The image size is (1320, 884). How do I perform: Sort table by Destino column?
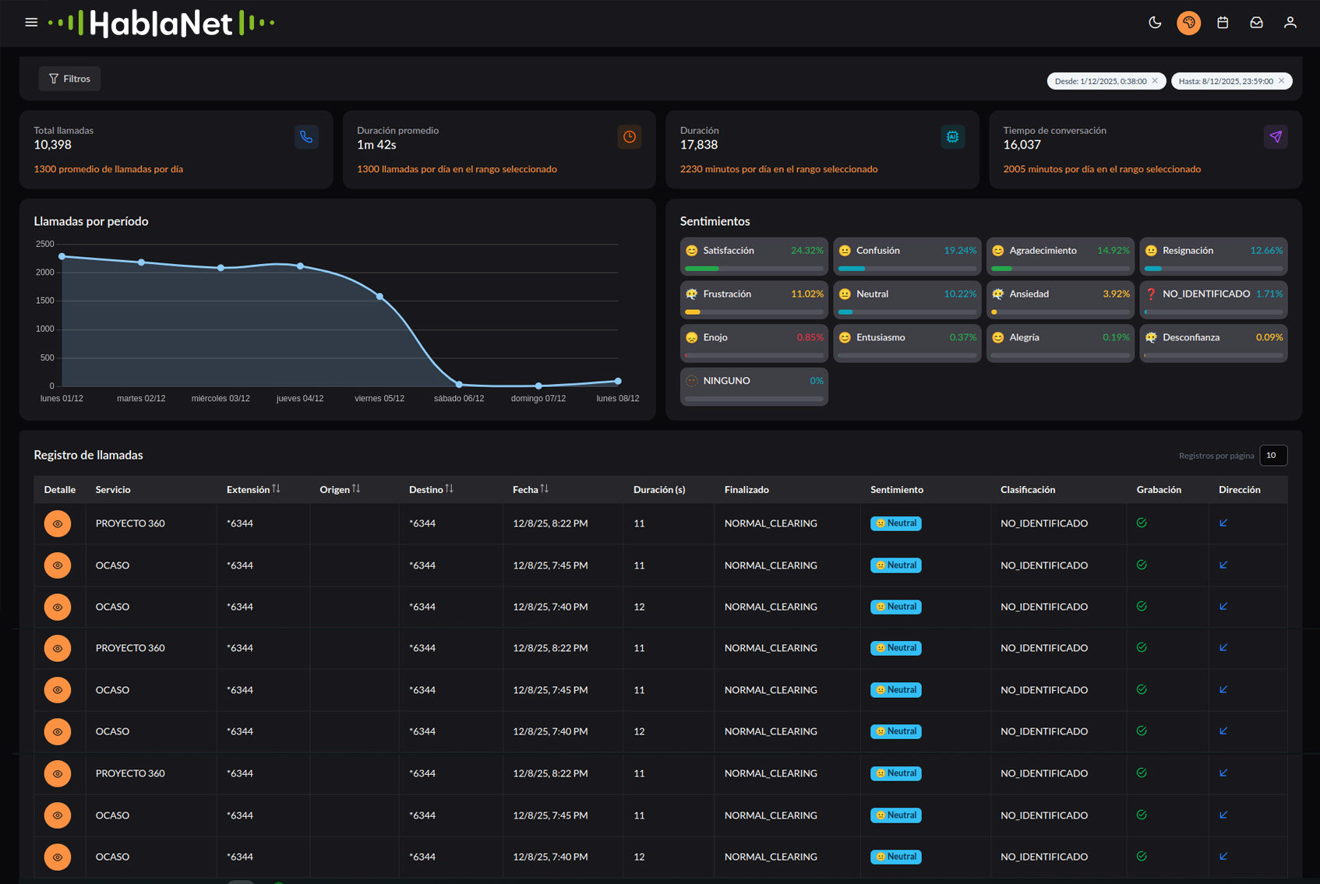pos(449,489)
